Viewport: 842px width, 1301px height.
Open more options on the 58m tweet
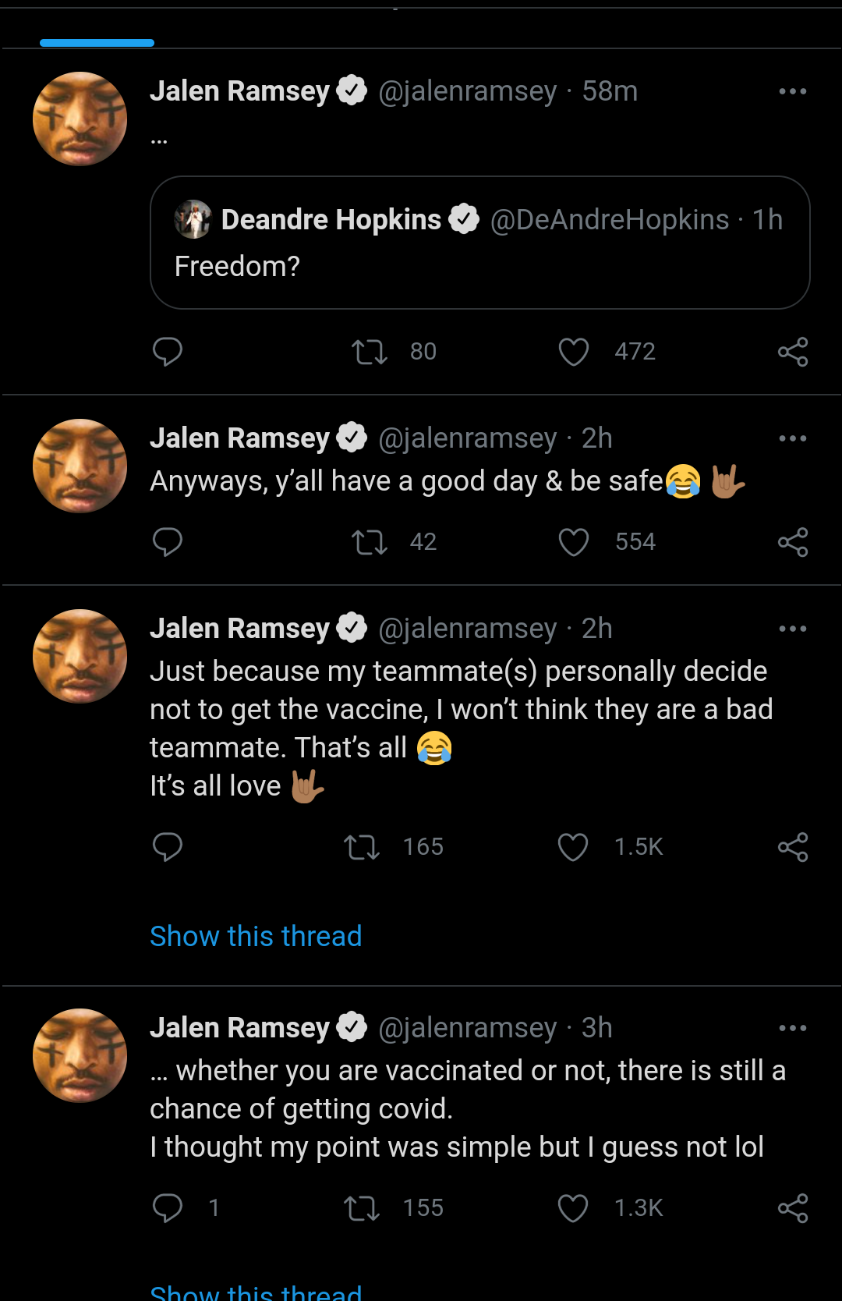793,91
